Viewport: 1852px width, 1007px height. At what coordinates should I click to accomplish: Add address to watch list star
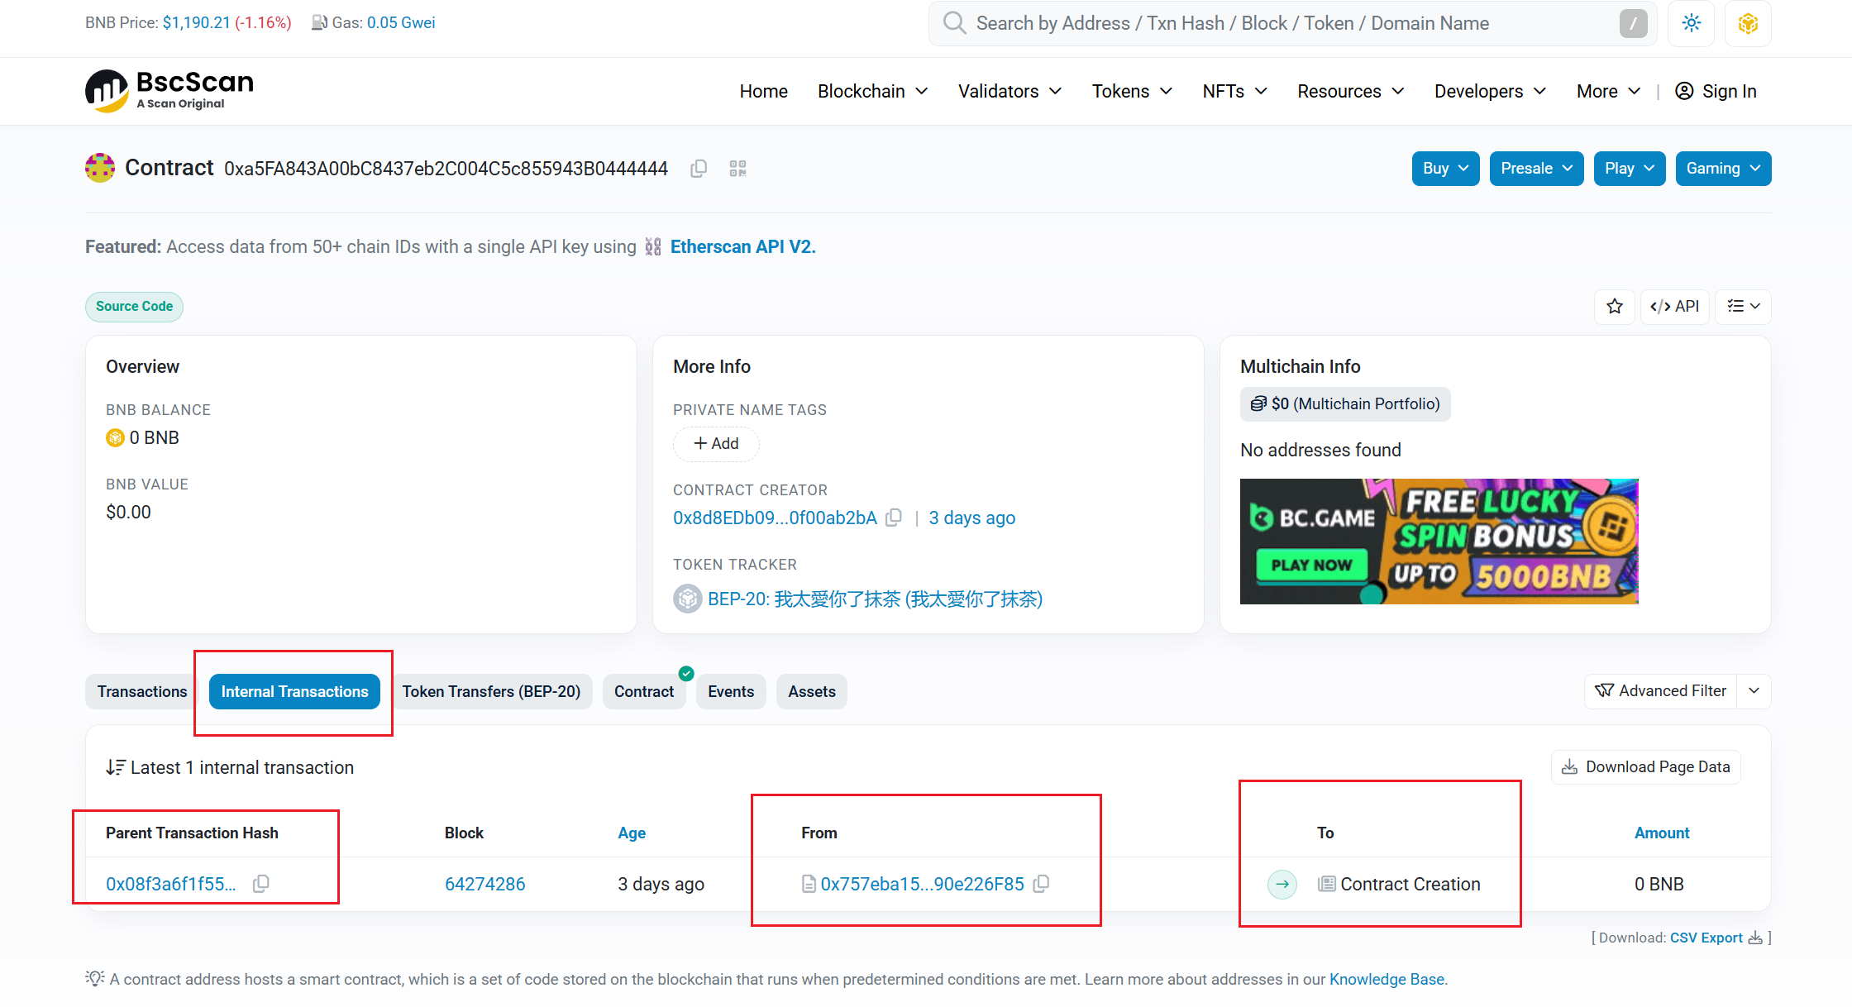pos(1614,307)
